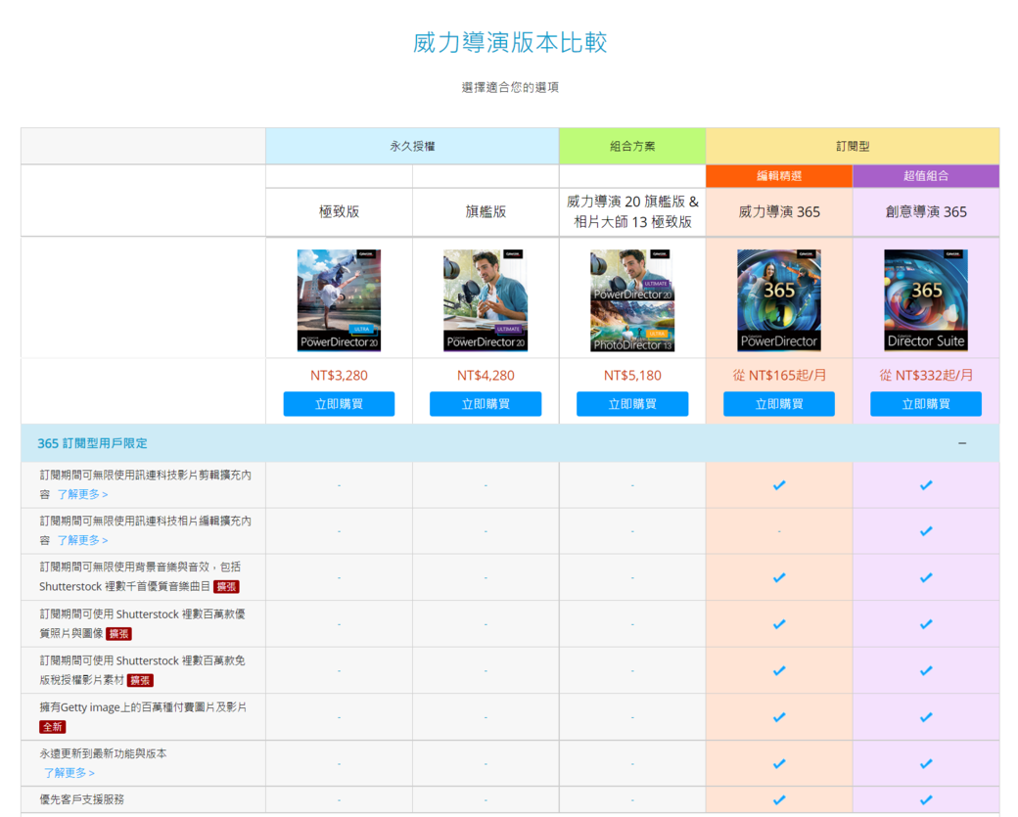This screenshot has height=817, width=1018.
Task: Buy the NT$5,180 bundle
Action: click(632, 404)
